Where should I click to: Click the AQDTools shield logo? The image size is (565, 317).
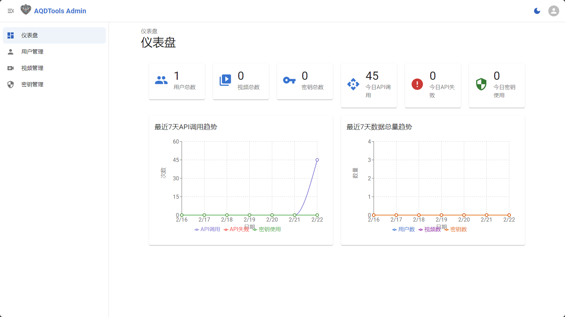26,10
